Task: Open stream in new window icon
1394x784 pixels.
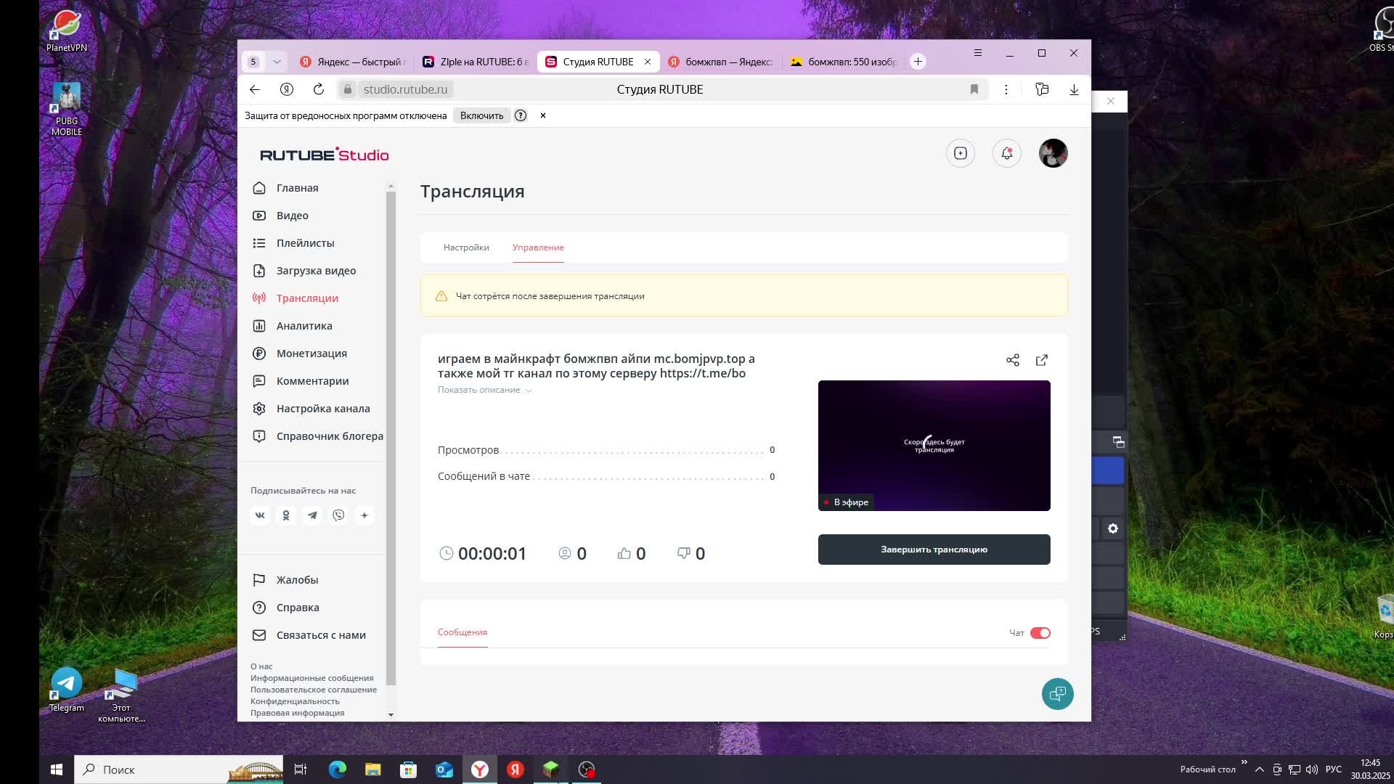Action: coord(1042,360)
